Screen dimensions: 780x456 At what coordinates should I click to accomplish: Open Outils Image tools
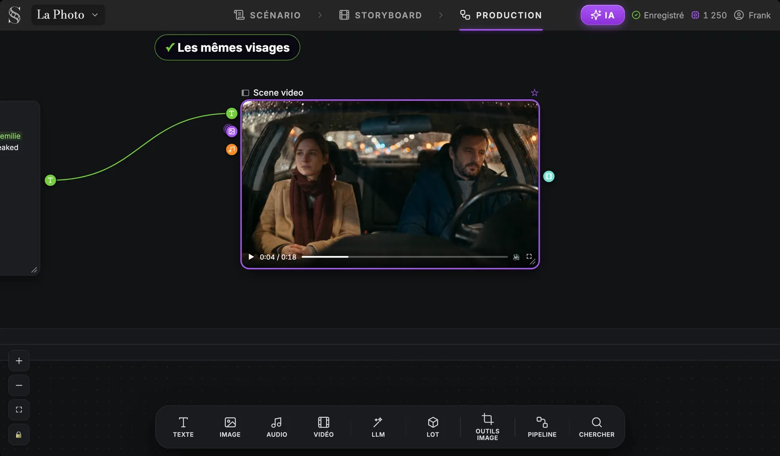[487, 427]
